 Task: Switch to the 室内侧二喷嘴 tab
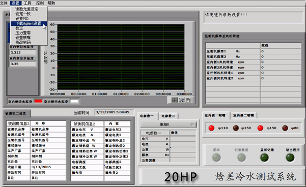coord(243,115)
